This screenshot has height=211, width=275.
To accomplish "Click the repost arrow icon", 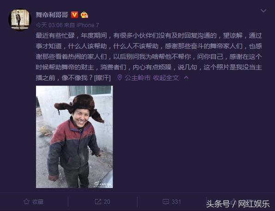I will click(98, 201).
